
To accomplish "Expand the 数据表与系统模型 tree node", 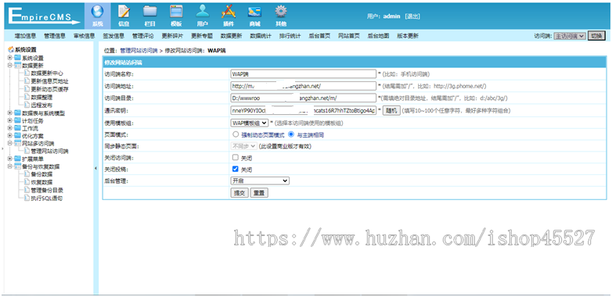I will [x=9, y=113].
